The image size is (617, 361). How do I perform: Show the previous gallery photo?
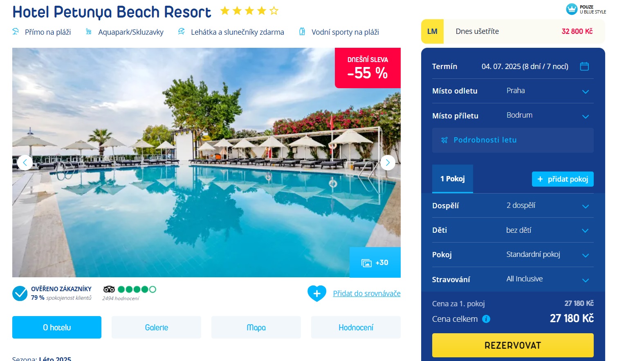point(25,163)
